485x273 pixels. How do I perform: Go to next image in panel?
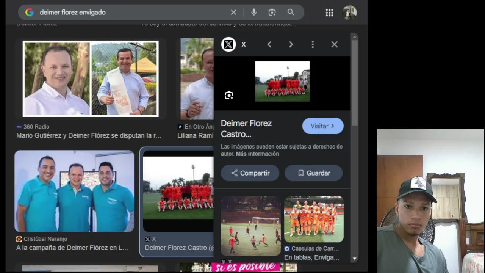(x=291, y=44)
